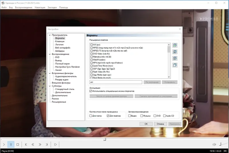Open the 'Закладки' menu
This screenshot has width=229, height=153.
pyautogui.click(x=52, y=7)
